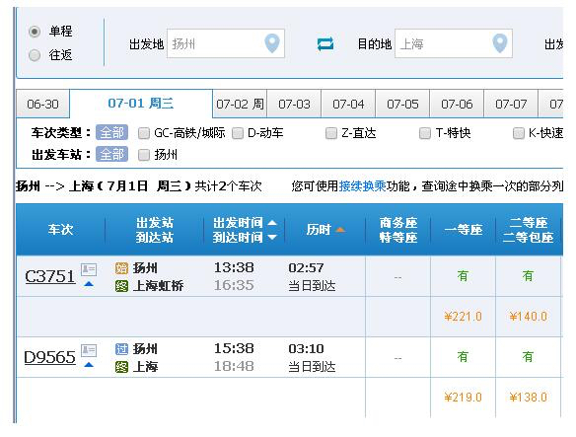Click the pass-through station badge for D9565 扬州

(121, 349)
